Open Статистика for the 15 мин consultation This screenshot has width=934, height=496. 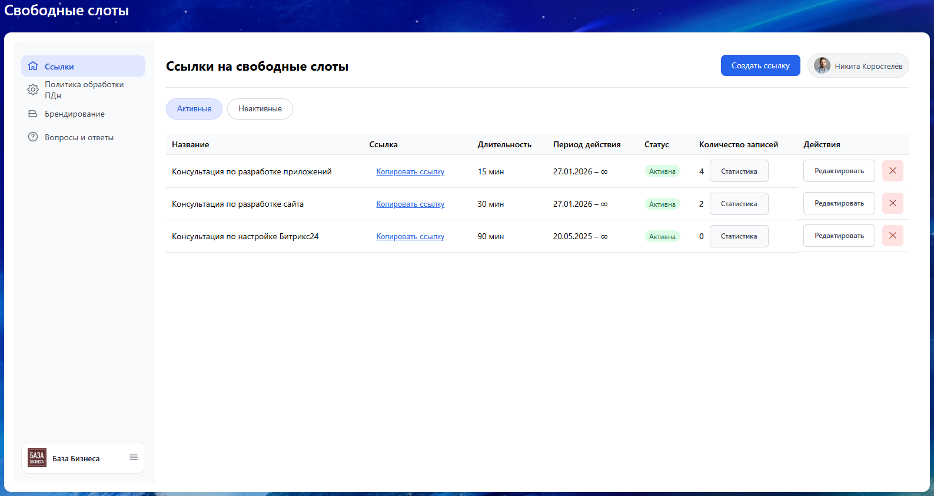pyautogui.click(x=739, y=171)
